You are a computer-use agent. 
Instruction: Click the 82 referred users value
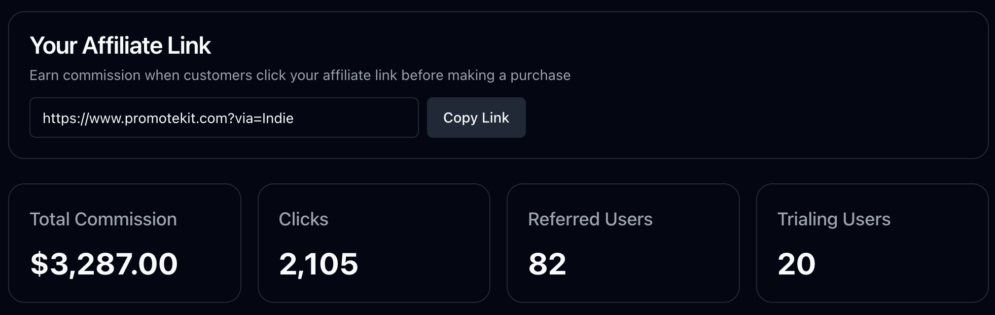tap(547, 263)
